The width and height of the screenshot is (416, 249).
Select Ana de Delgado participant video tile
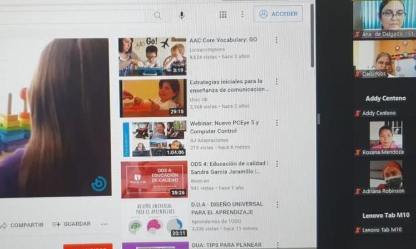pyautogui.click(x=385, y=19)
